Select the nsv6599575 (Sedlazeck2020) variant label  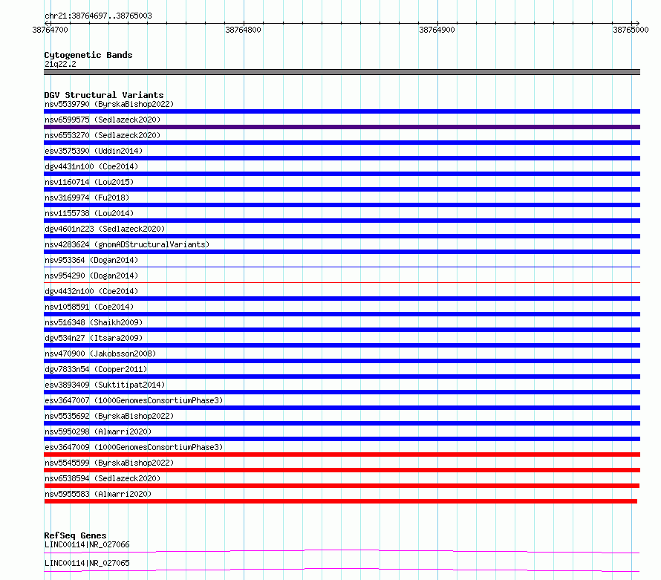pos(102,120)
